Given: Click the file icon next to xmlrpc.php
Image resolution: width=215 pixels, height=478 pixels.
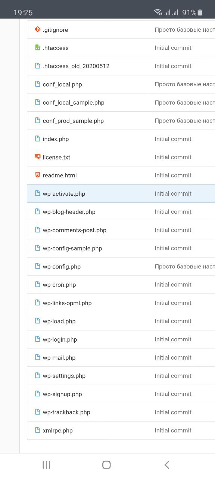Looking at the screenshot, I should (x=37, y=430).
